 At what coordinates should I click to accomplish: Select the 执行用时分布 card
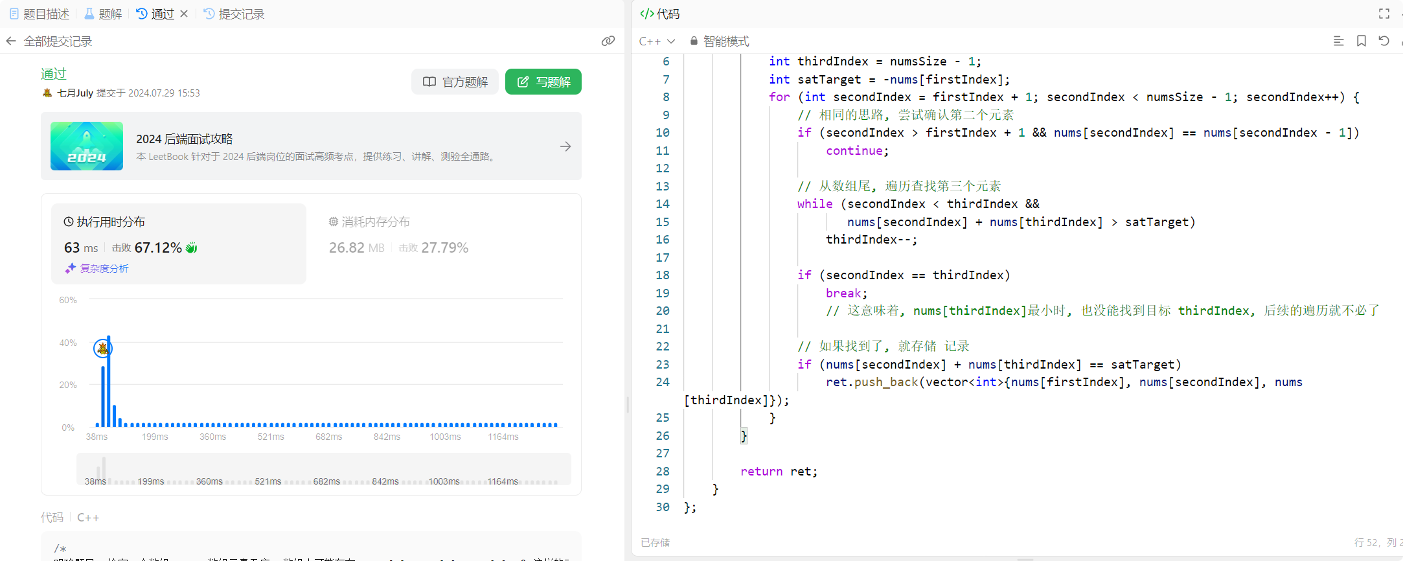[x=179, y=244]
